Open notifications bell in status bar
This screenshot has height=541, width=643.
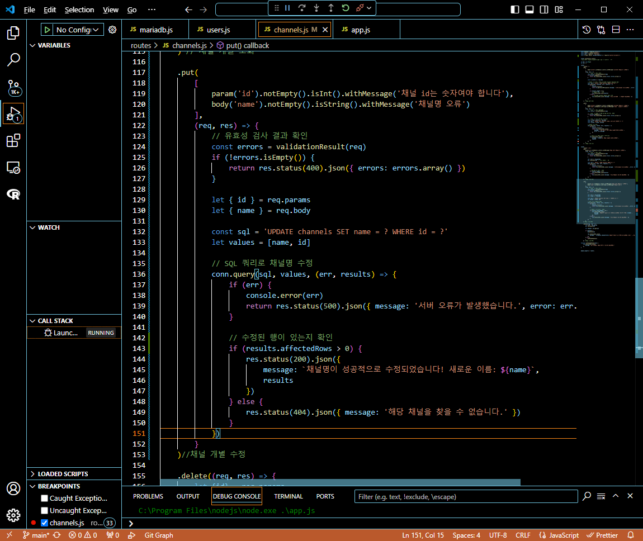point(631,535)
